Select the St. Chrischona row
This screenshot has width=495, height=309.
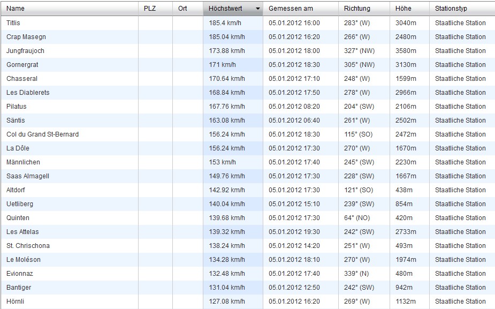28,246
